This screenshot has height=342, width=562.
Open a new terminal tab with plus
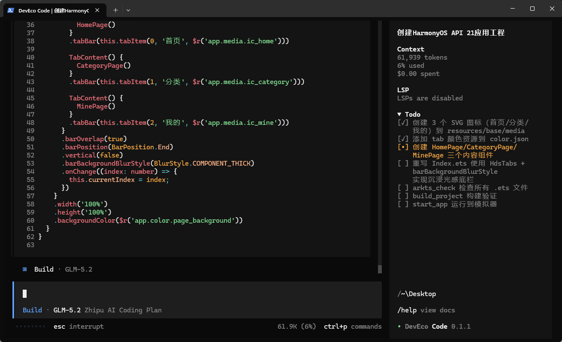[x=115, y=10]
